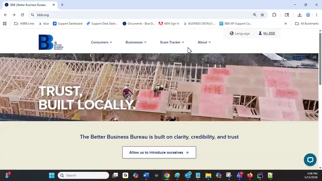The height and width of the screenshot is (181, 322).
Task: Select the Language option
Action: (240, 33)
